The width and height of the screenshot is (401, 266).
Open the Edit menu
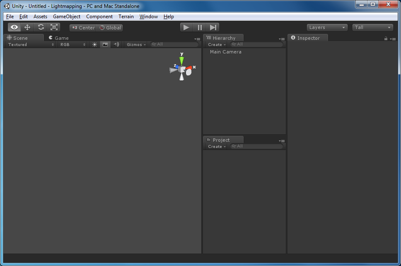[24, 17]
